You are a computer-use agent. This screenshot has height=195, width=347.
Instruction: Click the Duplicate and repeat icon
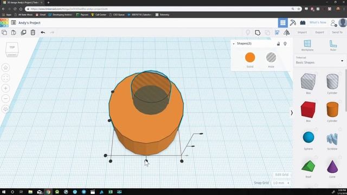click(23, 32)
